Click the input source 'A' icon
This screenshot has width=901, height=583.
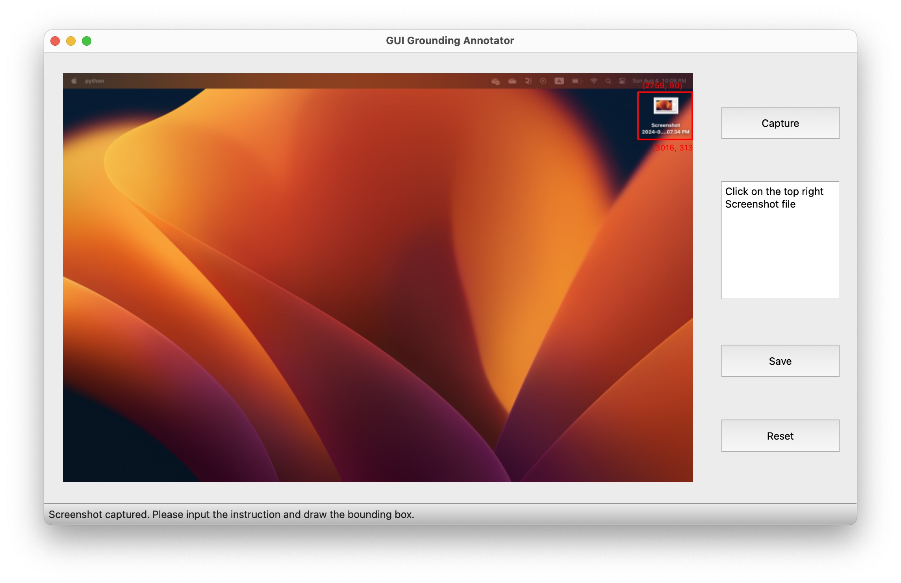point(559,81)
